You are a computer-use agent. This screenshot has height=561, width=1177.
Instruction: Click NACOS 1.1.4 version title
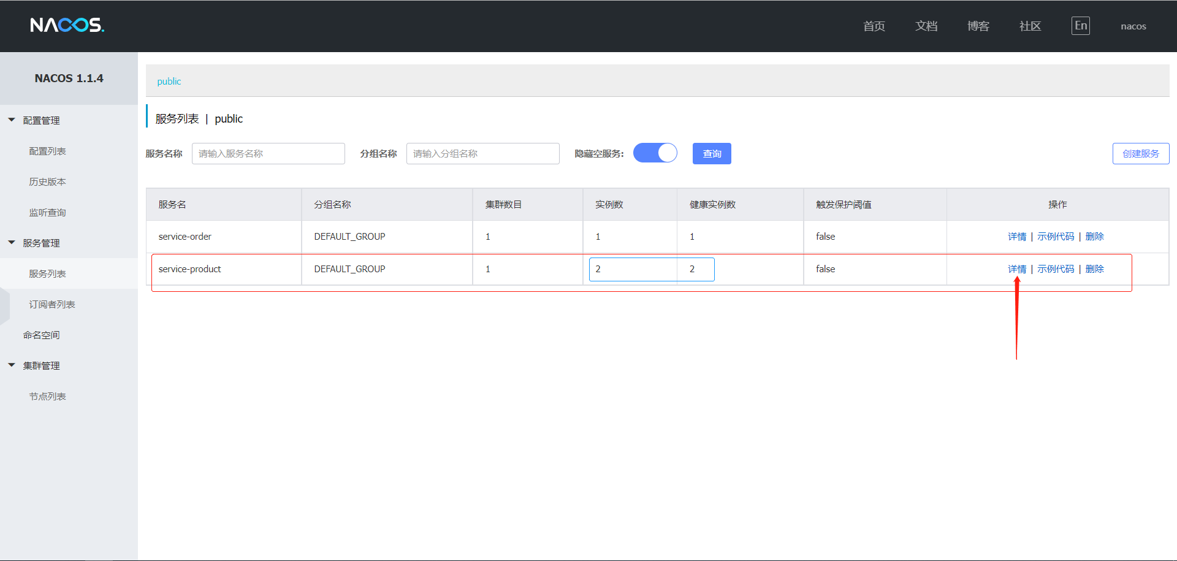[69, 78]
